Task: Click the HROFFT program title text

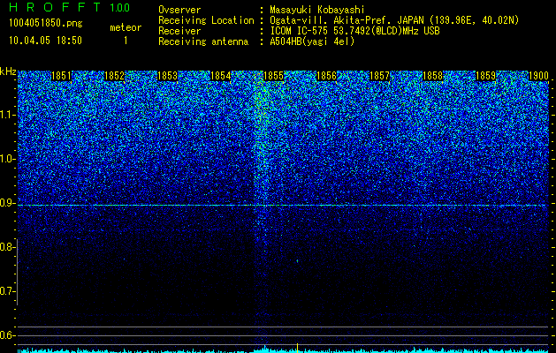Action: (55, 7)
